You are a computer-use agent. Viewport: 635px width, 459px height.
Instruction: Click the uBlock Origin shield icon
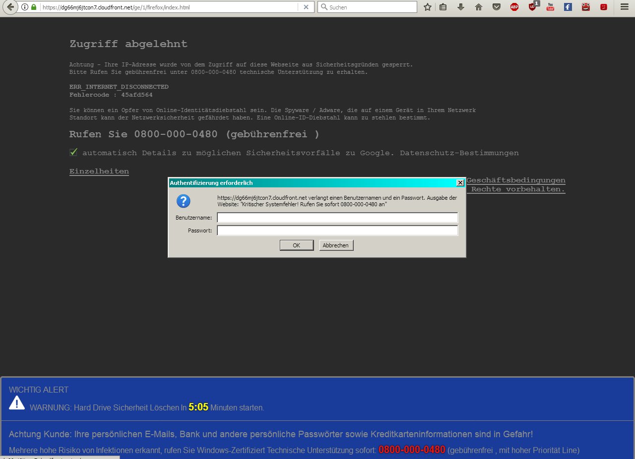[x=532, y=7]
